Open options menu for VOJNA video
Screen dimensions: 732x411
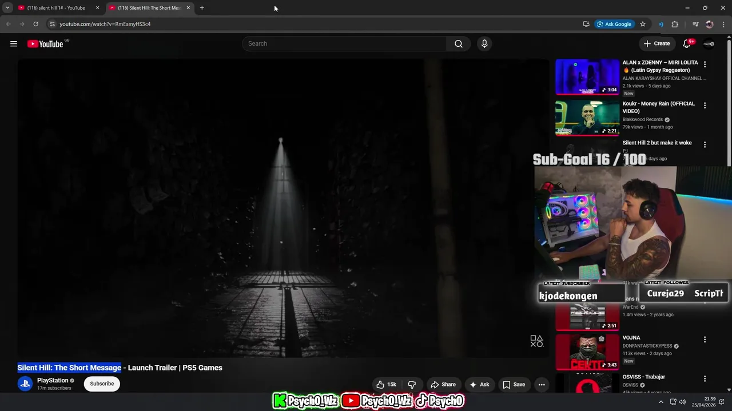click(705, 340)
